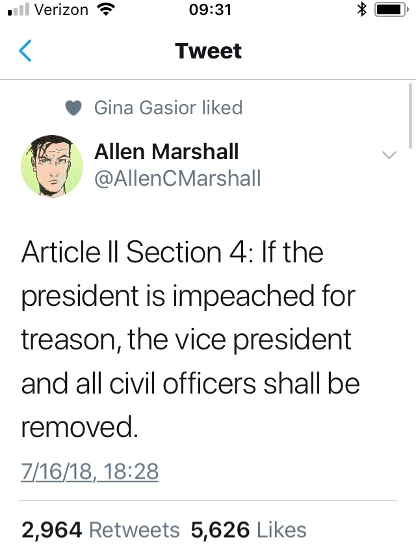416x554 pixels.
Task: Expand the tweet options chevron
Action: (x=389, y=155)
